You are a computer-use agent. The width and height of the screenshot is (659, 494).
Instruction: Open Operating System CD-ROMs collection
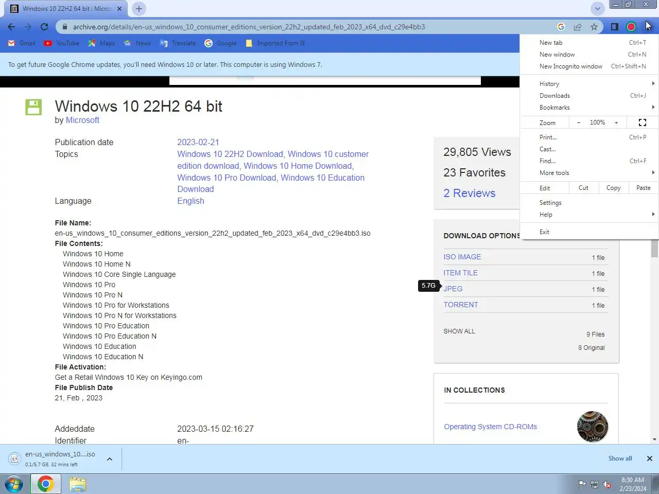coord(490,427)
